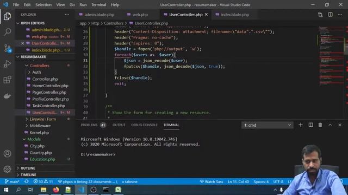Image resolution: width=348 pixels, height=195 pixels.
Task: Open the Extensions view
Action: (7, 80)
